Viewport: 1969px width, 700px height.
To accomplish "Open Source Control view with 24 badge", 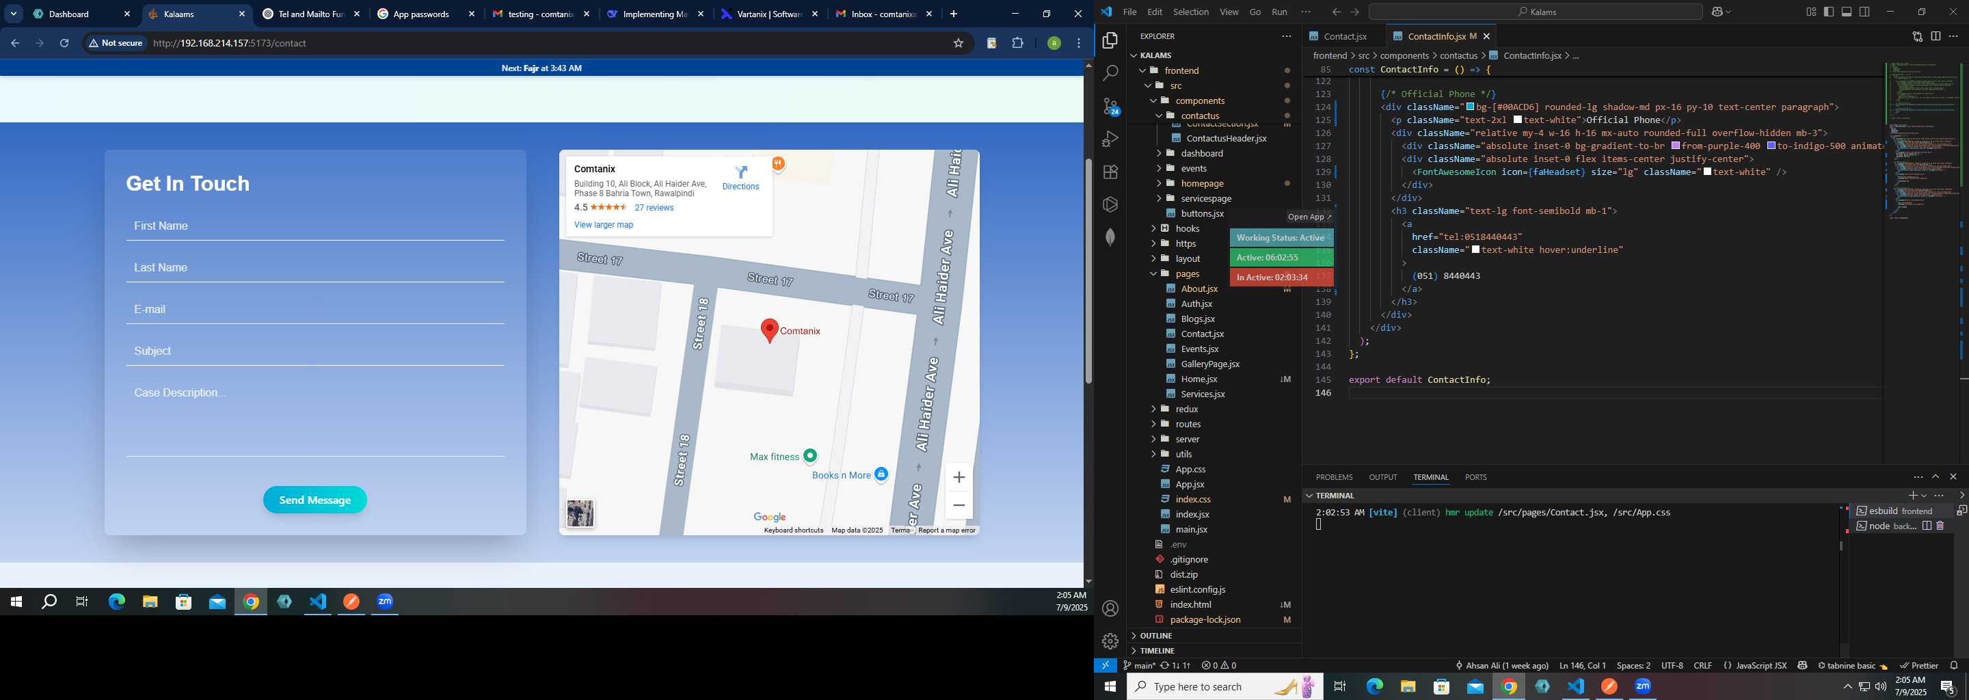I will click(1110, 106).
